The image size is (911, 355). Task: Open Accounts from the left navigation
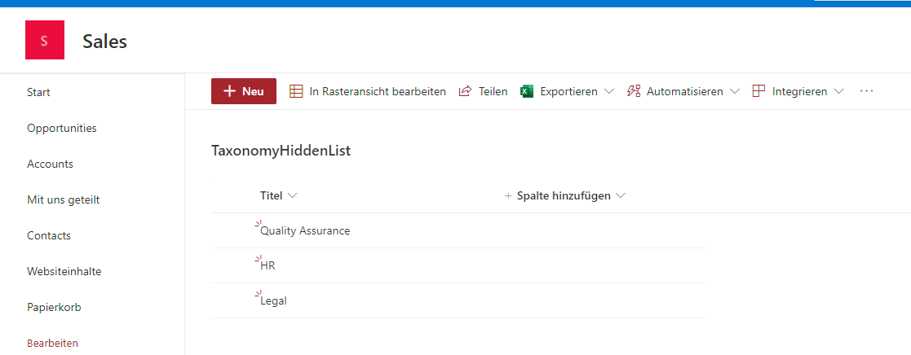point(50,164)
